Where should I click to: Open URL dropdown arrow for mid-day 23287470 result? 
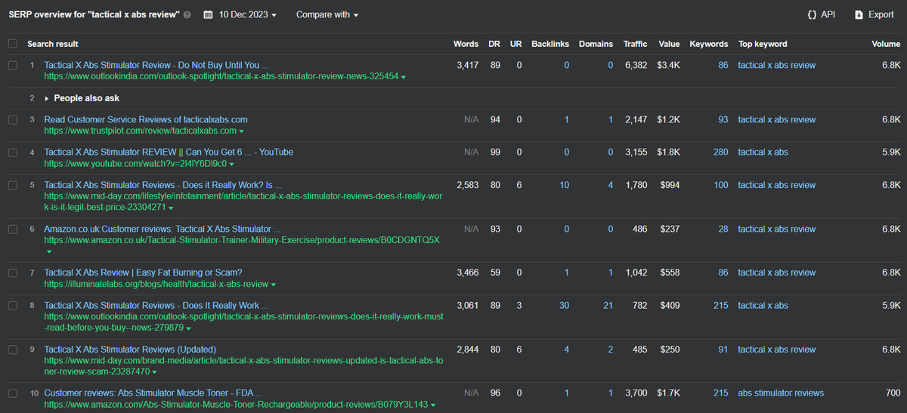tap(153, 372)
